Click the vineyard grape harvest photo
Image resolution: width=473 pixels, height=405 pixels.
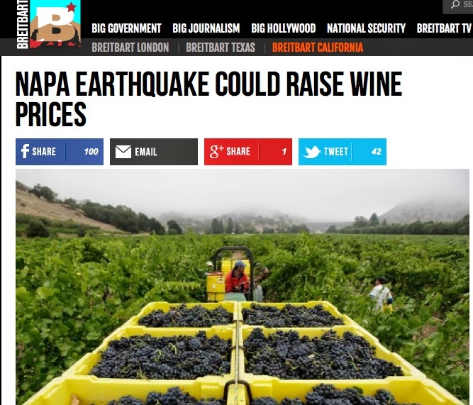(243, 287)
